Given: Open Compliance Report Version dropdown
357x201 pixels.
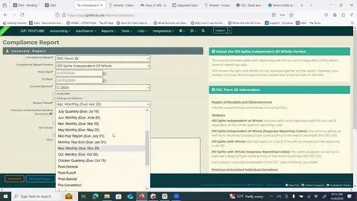Looking at the screenshot, I should click(103, 66).
